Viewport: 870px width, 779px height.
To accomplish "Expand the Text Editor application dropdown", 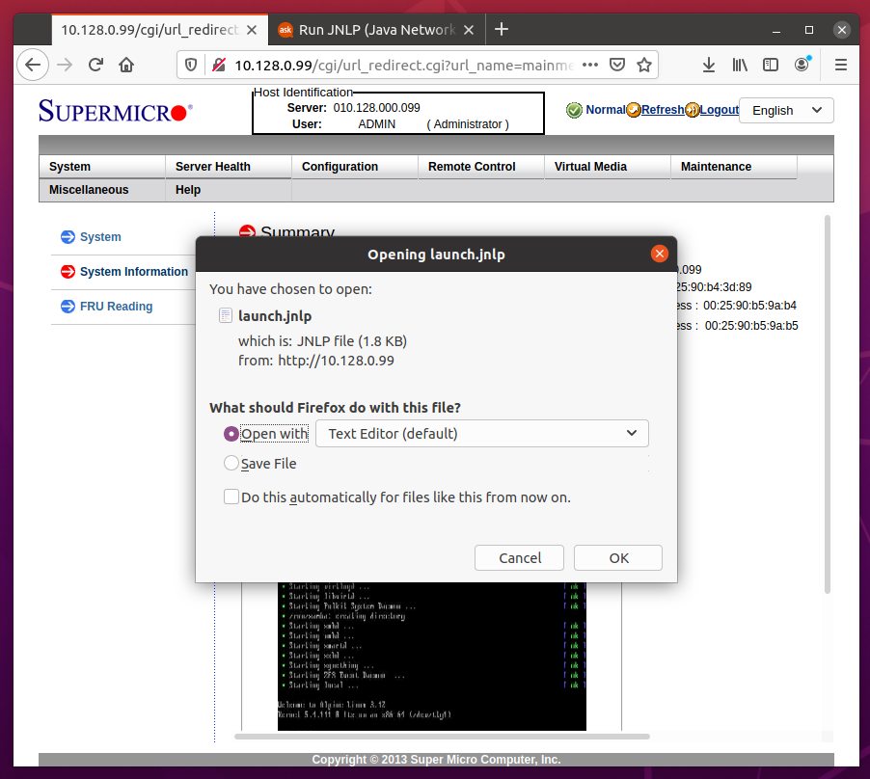I will point(481,434).
